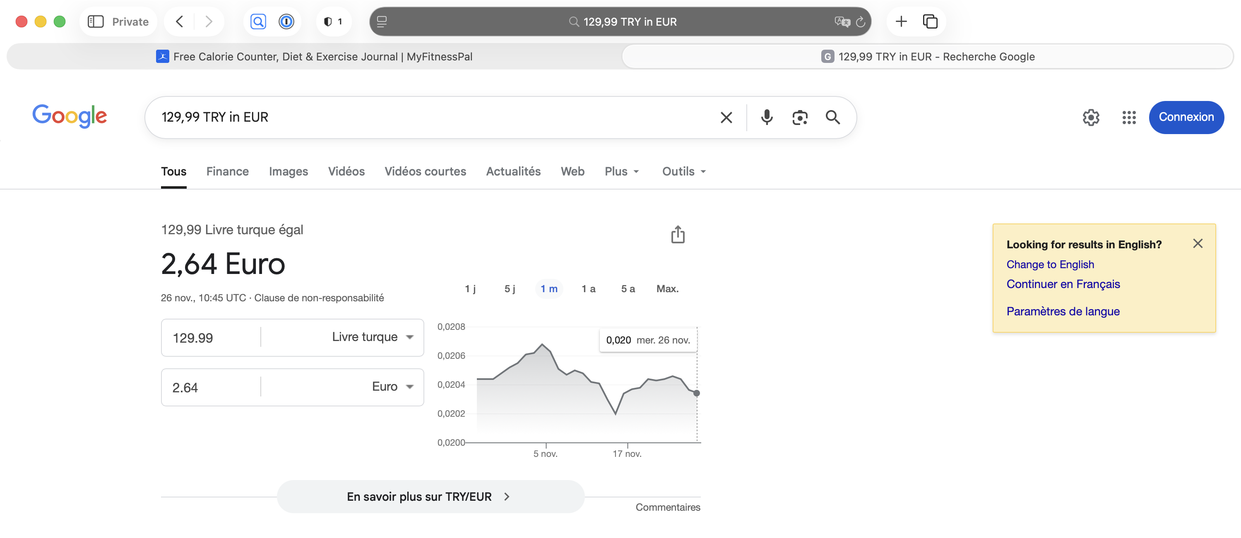Image resolution: width=1241 pixels, height=538 pixels.
Task: Clear the search box with X icon
Action: [726, 117]
